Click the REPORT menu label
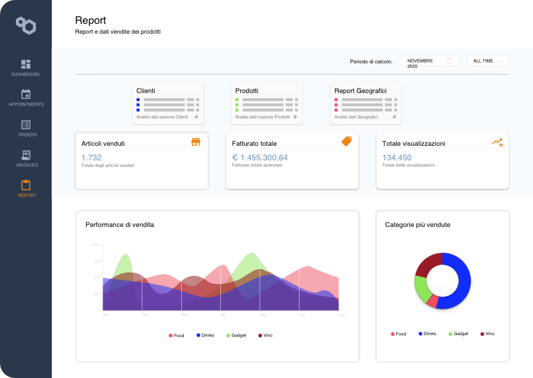This screenshot has width=533, height=378. coord(27,195)
